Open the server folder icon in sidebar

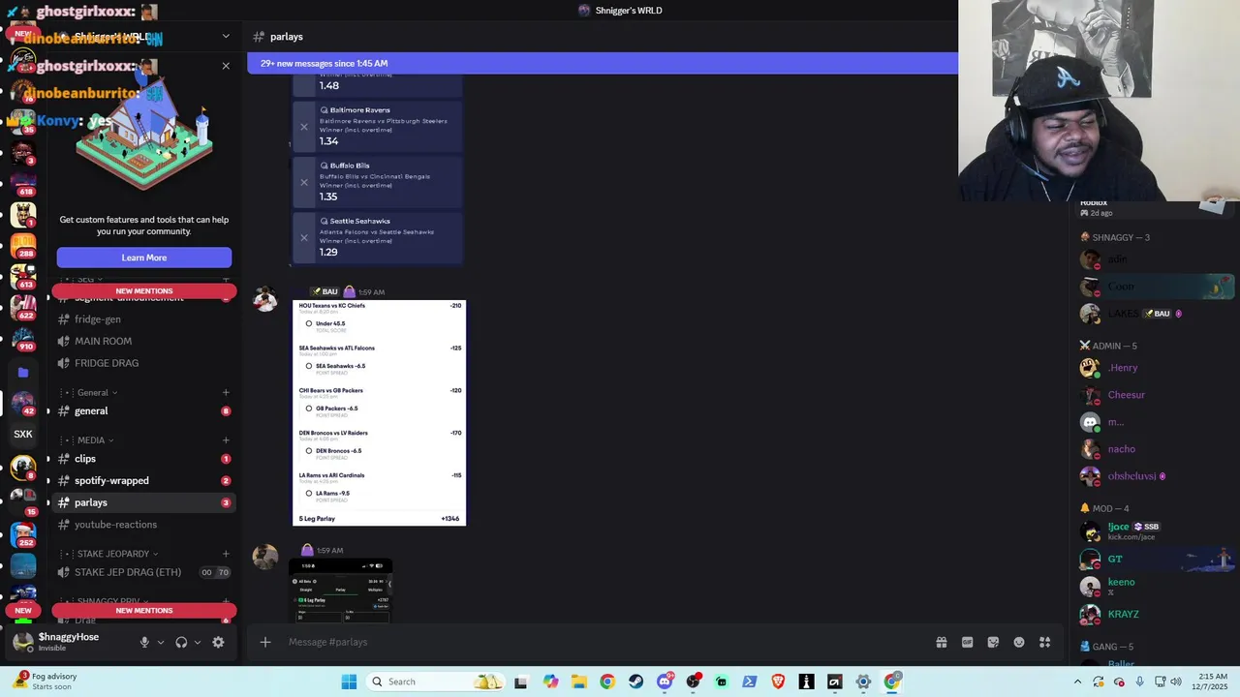tap(23, 372)
